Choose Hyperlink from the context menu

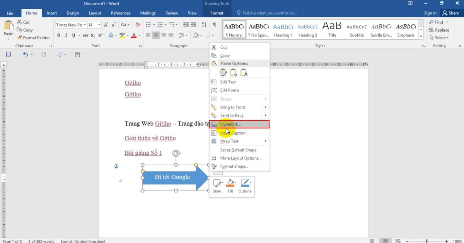pyautogui.click(x=230, y=124)
